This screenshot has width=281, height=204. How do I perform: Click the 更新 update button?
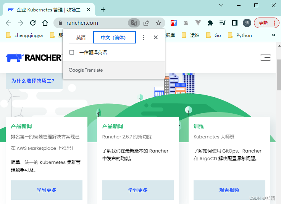266,23
